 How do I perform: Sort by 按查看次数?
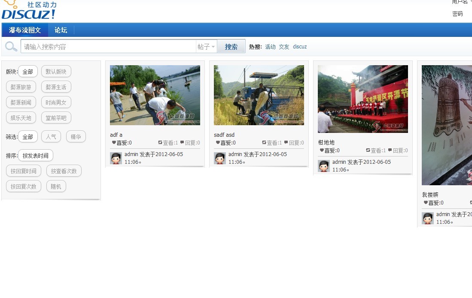(64, 171)
